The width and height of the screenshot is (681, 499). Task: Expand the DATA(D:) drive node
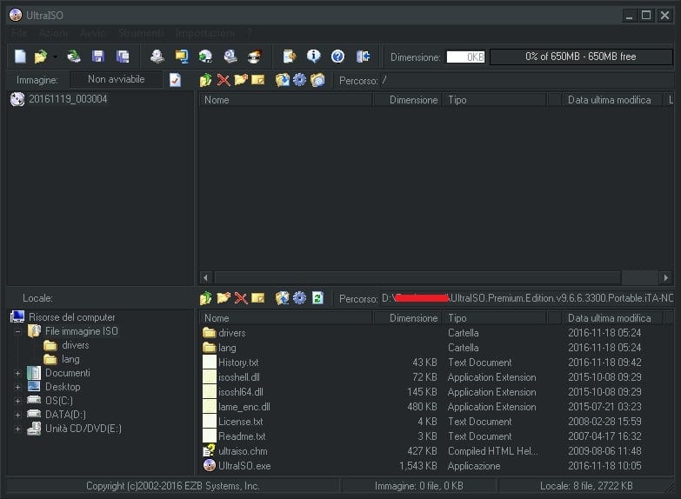point(17,415)
